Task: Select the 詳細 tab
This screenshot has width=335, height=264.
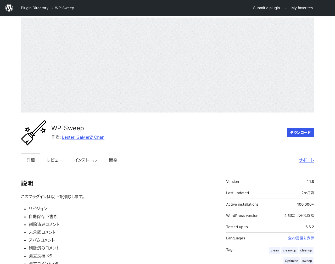Action: click(31, 160)
